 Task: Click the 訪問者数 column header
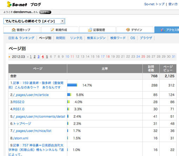tap(151, 69)
